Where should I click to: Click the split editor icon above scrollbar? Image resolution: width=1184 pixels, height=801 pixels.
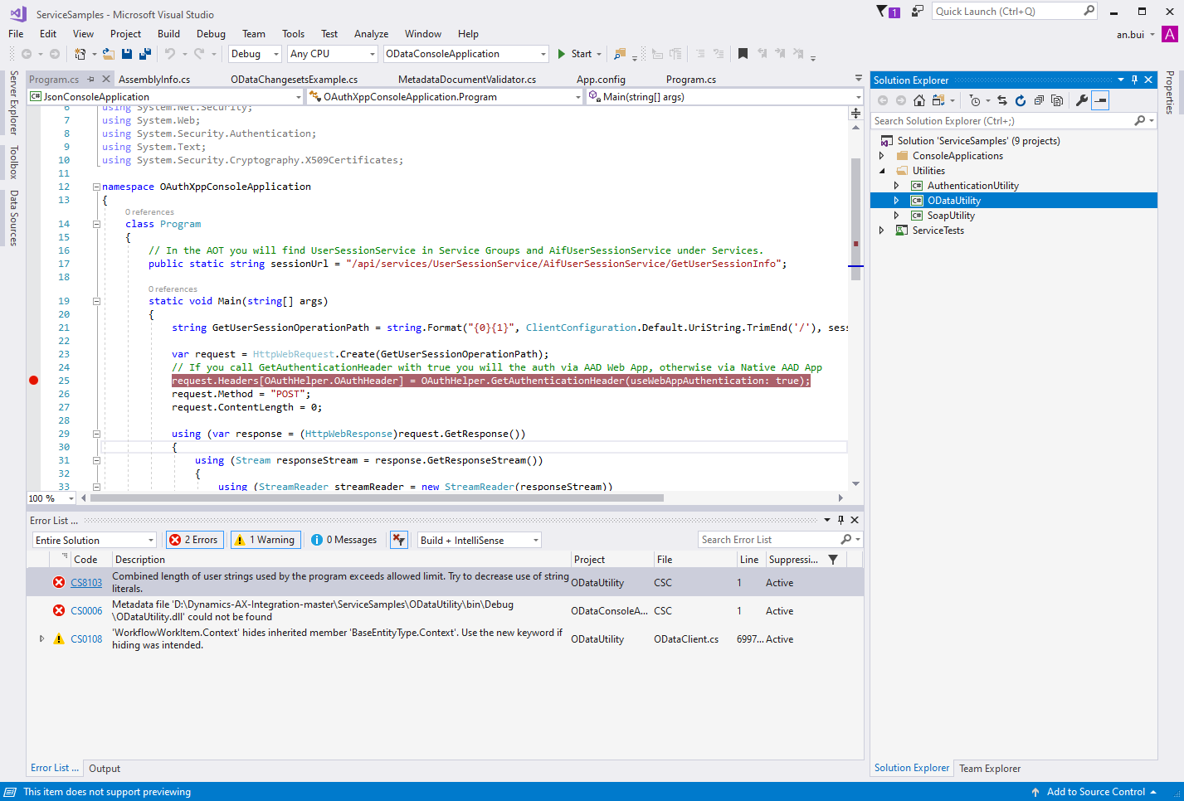(x=855, y=113)
